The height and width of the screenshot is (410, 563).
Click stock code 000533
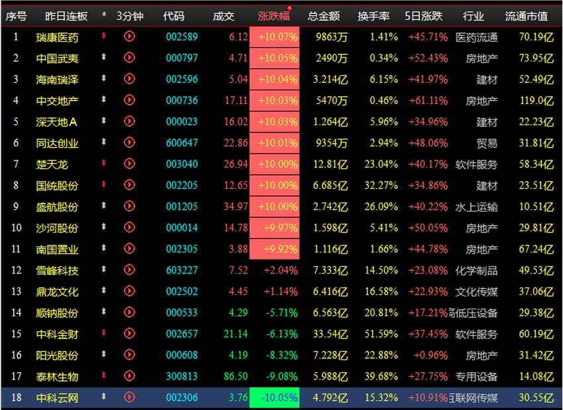point(181,313)
